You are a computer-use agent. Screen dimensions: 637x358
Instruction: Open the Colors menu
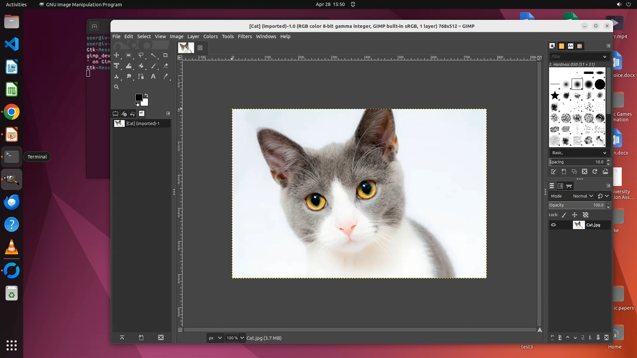[210, 36]
